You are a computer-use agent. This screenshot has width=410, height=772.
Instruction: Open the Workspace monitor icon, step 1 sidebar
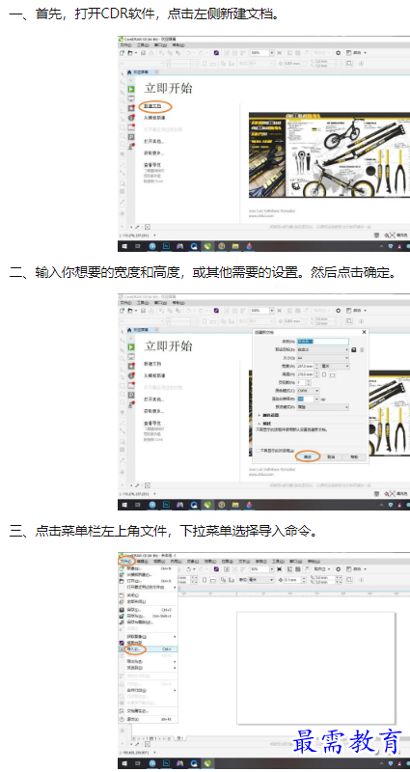(x=131, y=98)
